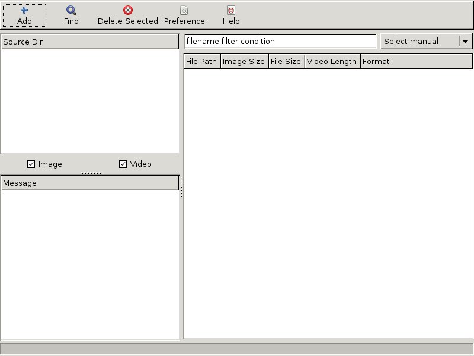The width and height of the screenshot is (474, 356).
Task: Click the filename filter condition field
Action: (x=278, y=41)
